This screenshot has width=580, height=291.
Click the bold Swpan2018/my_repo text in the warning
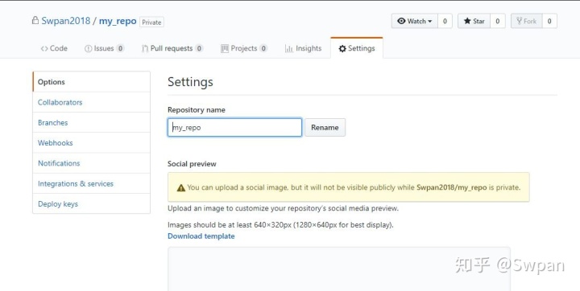click(x=452, y=187)
